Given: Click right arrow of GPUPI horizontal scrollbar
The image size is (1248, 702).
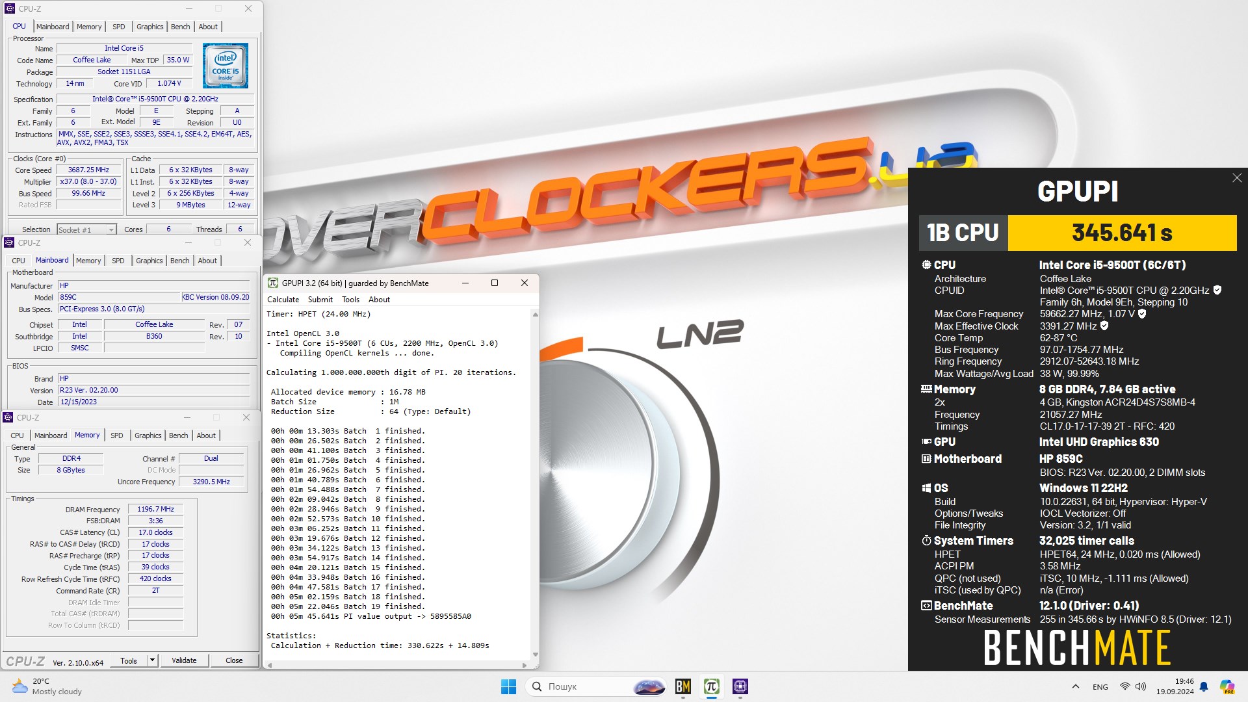Looking at the screenshot, I should (525, 665).
